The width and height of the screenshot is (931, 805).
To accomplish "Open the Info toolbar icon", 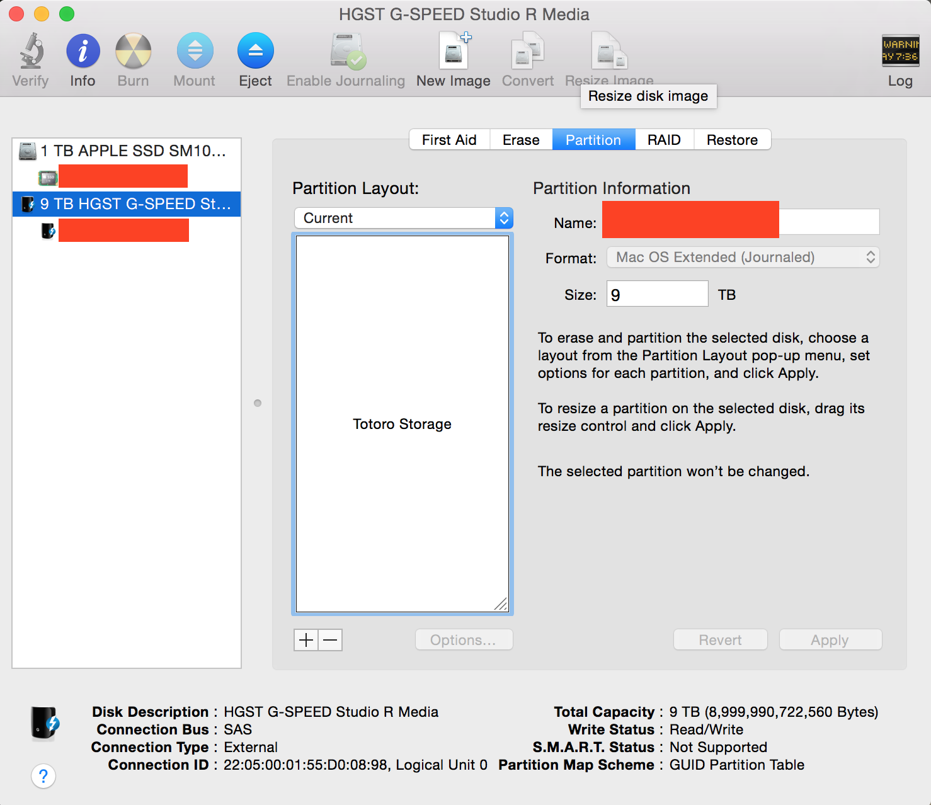I will click(83, 52).
